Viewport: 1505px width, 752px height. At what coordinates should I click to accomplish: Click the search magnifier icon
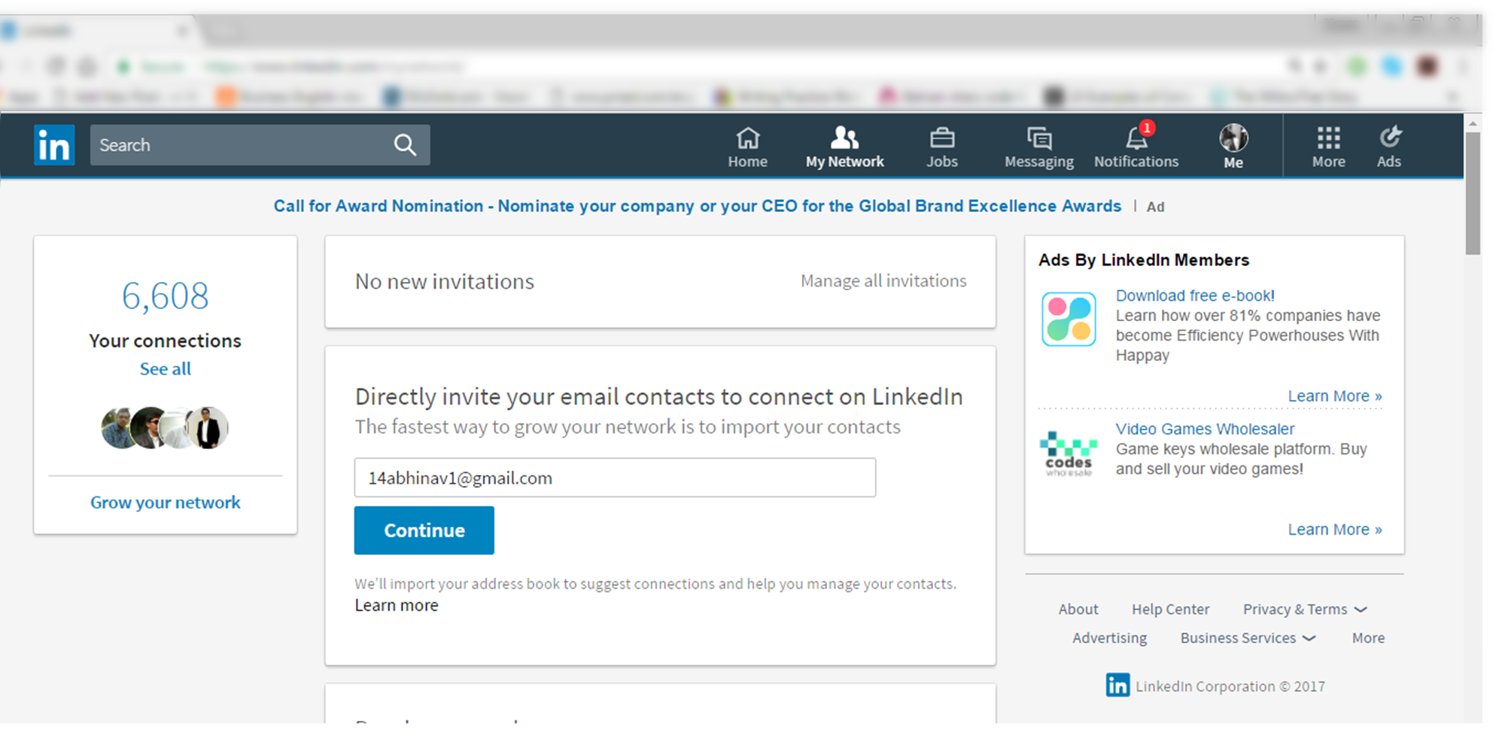pos(405,145)
